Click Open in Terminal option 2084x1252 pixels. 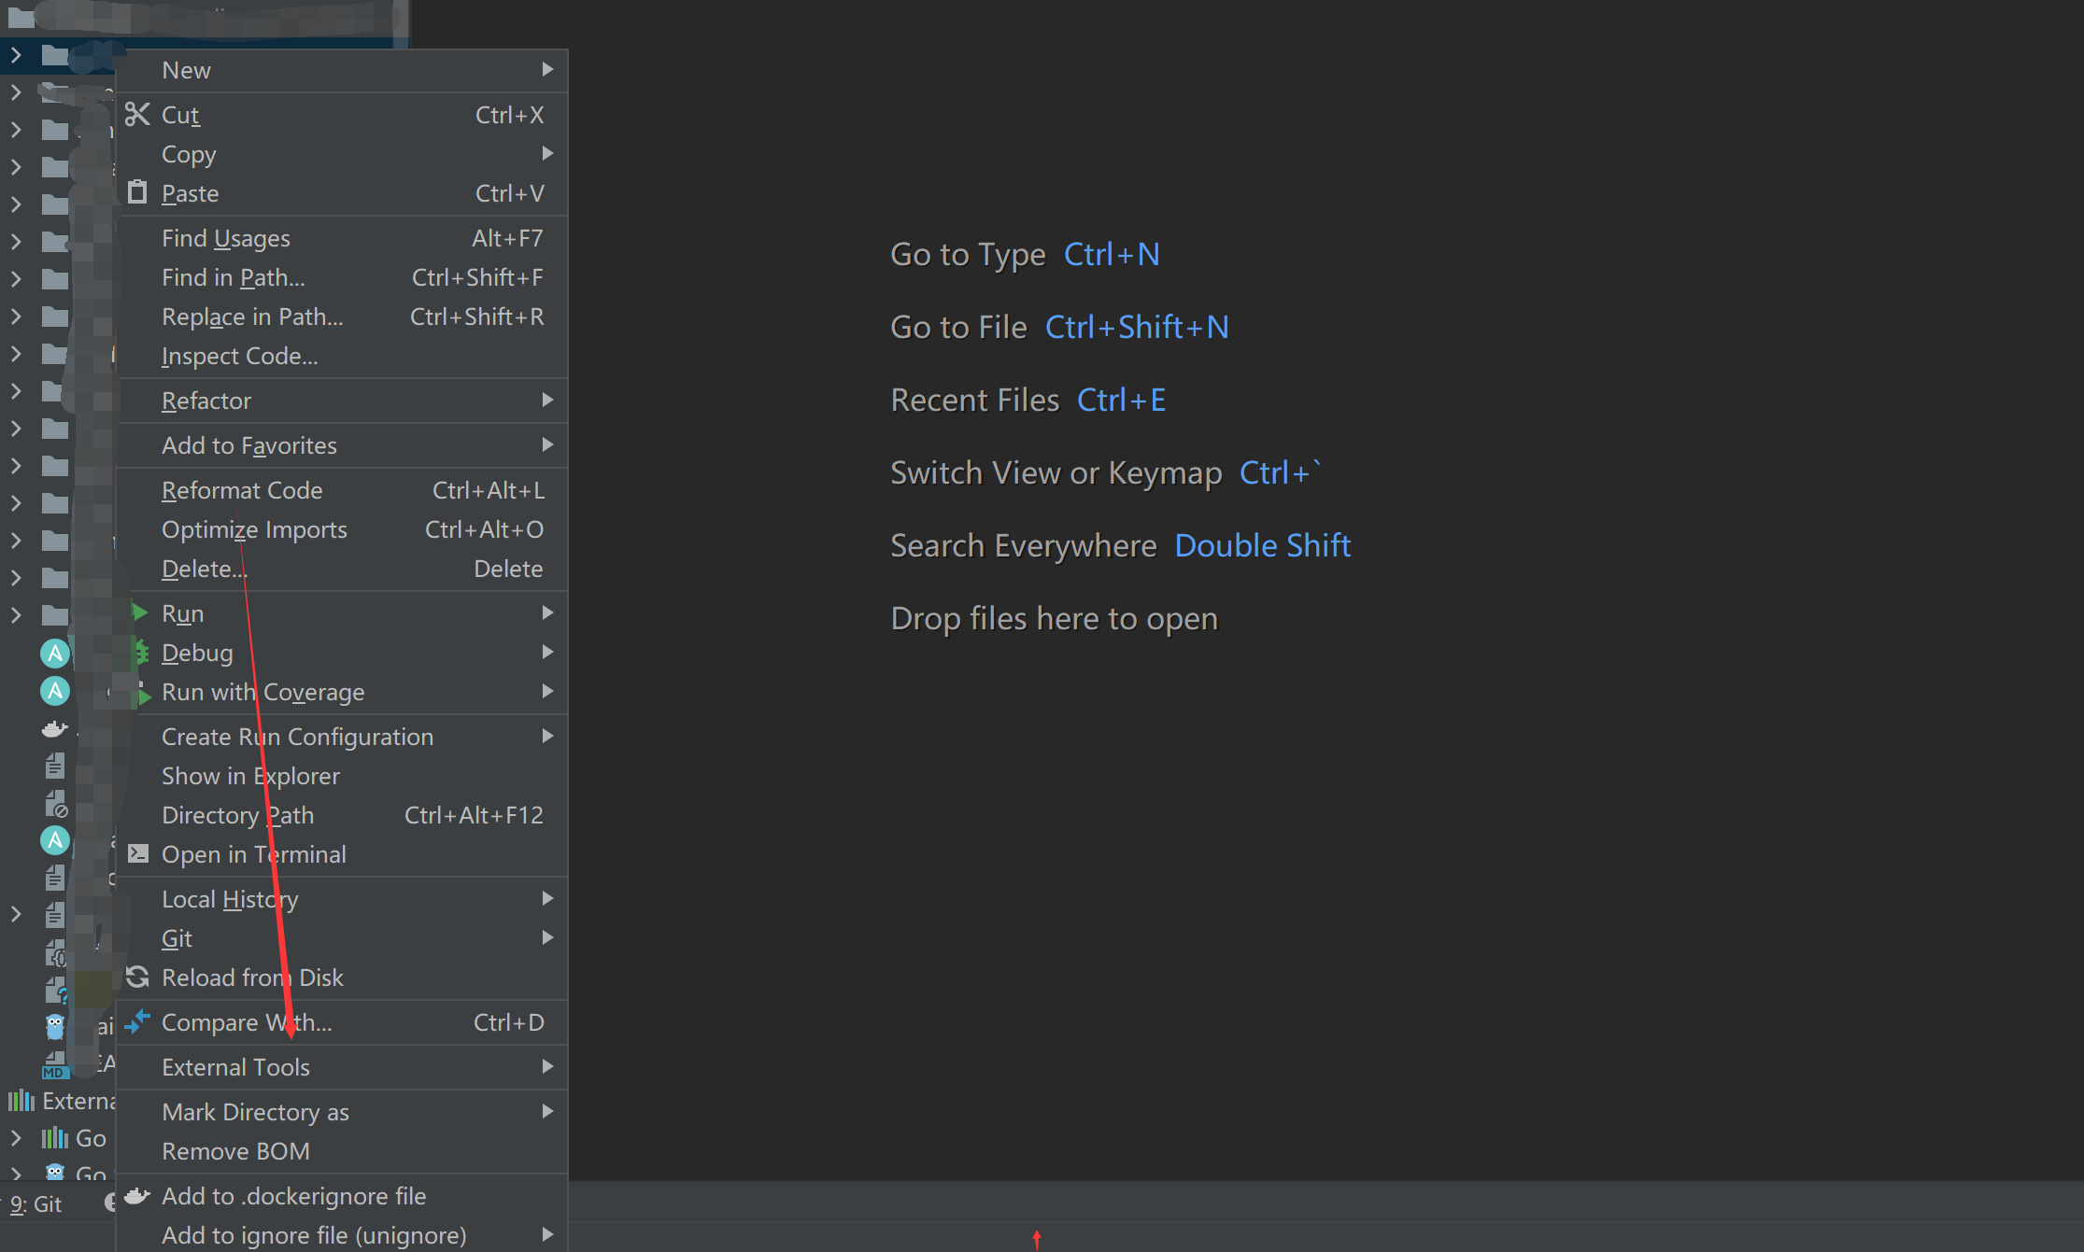pos(253,853)
